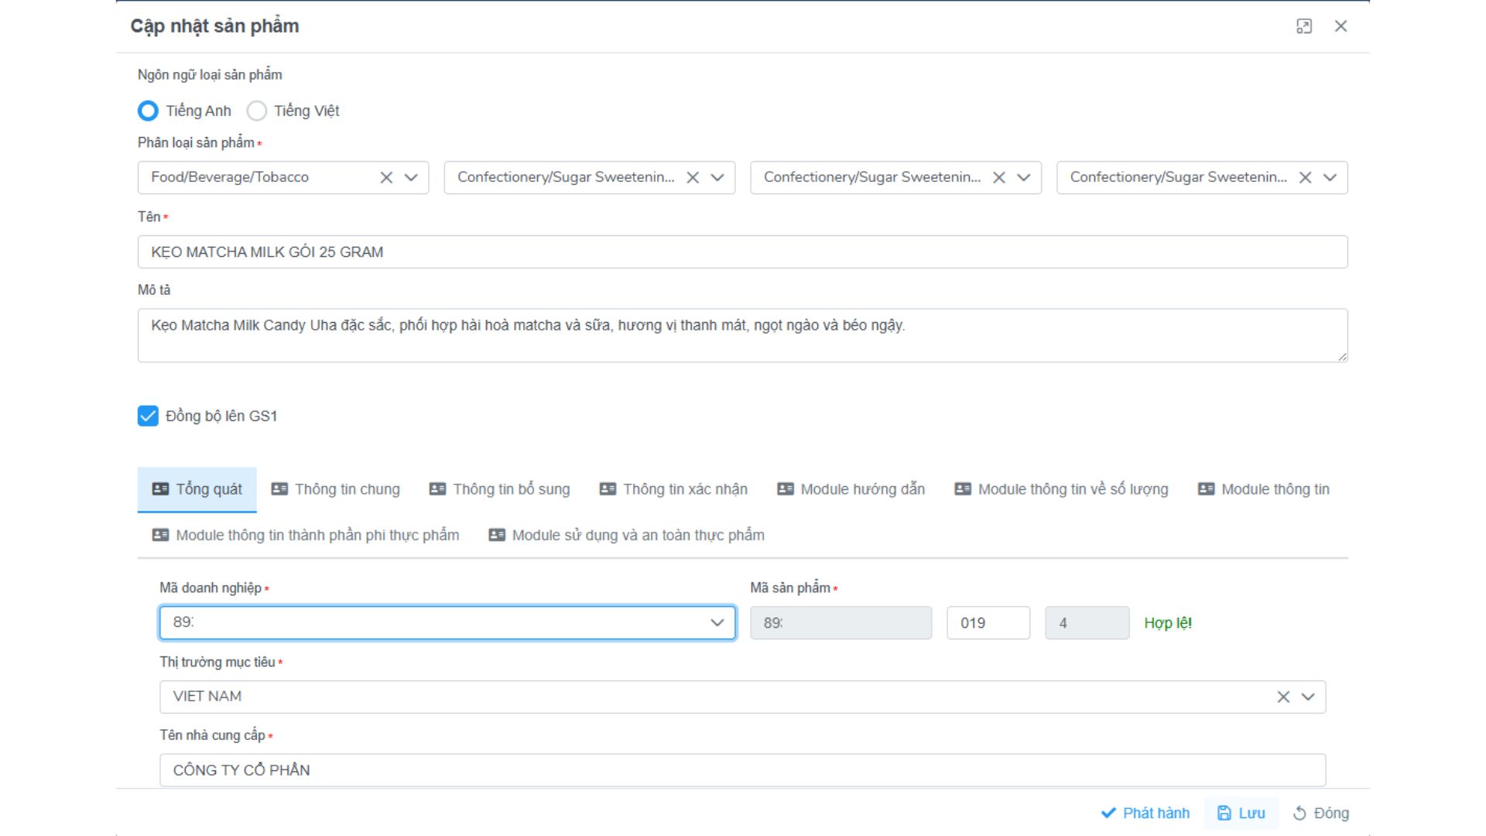Open Module hướng dẫn tab
Viewport: 1486px width, 836px height.
(x=851, y=489)
